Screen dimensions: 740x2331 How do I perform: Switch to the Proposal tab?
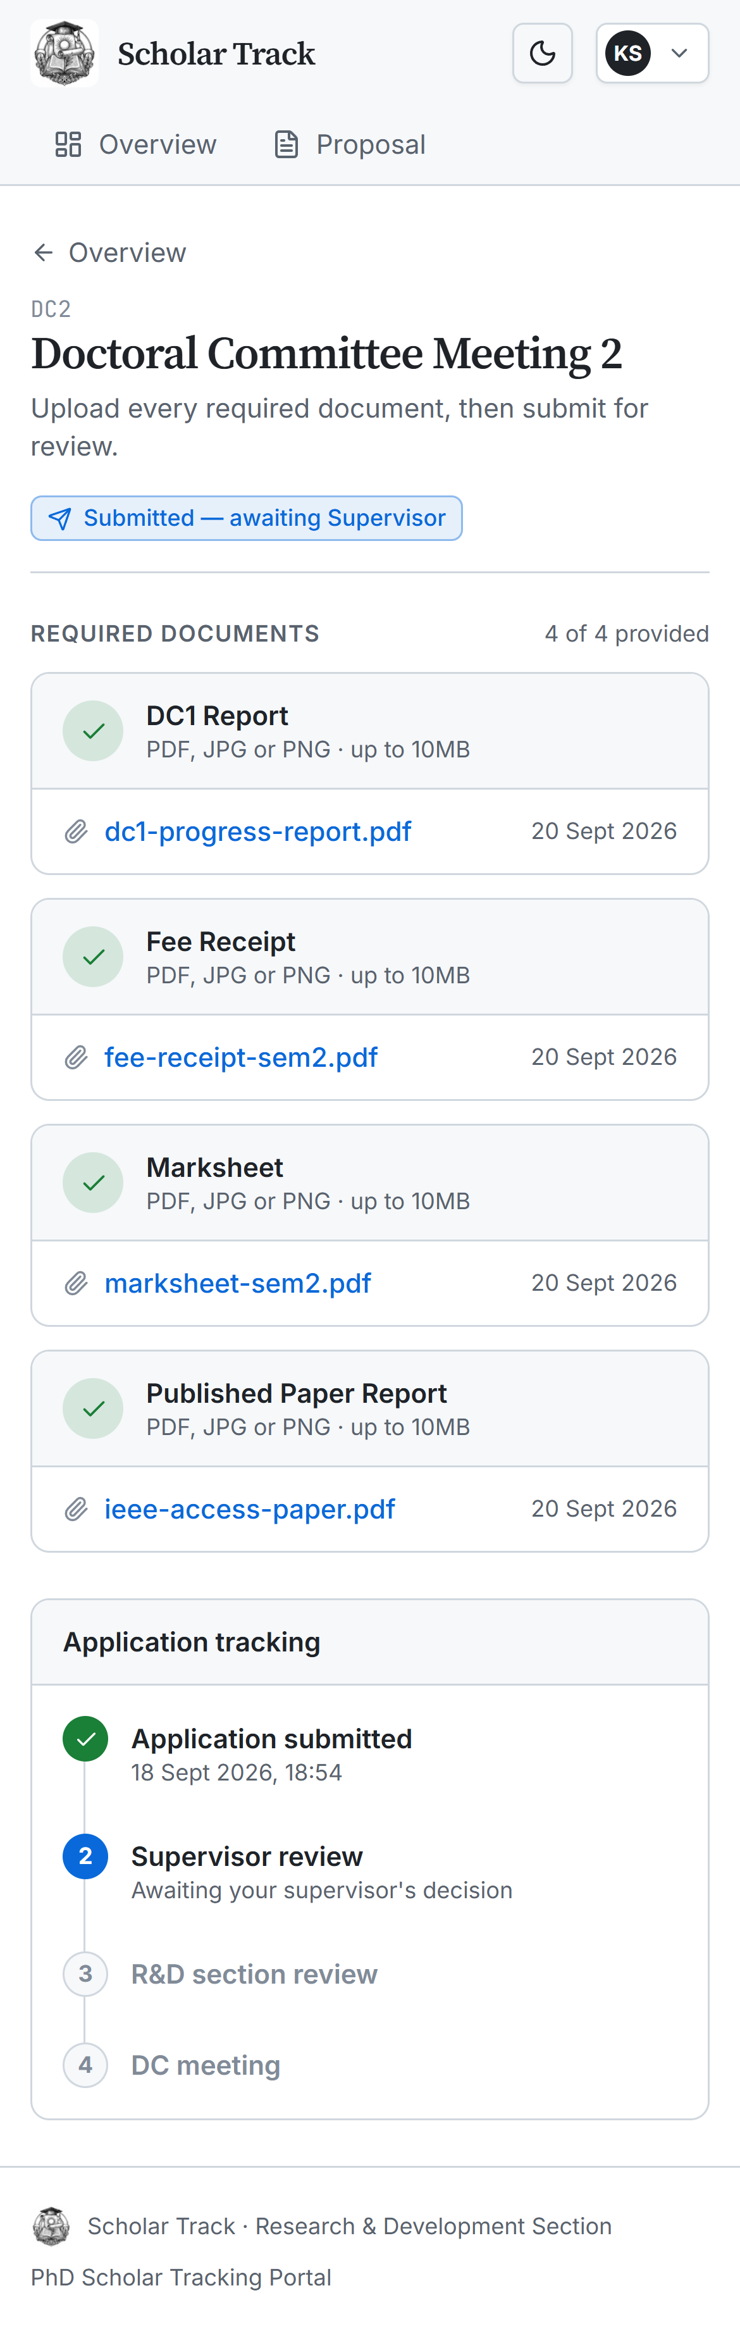click(349, 145)
